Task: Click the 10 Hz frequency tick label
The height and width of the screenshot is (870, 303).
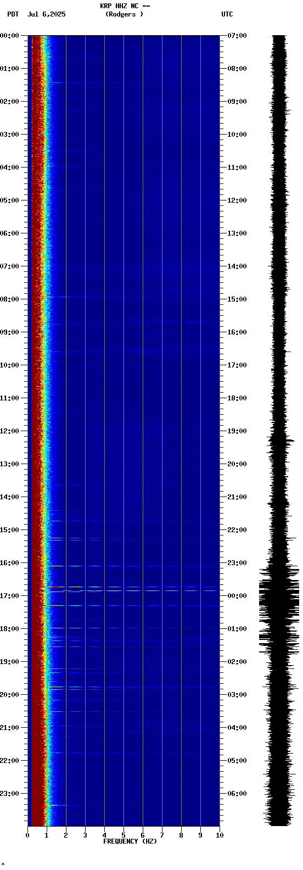Action: [220, 835]
